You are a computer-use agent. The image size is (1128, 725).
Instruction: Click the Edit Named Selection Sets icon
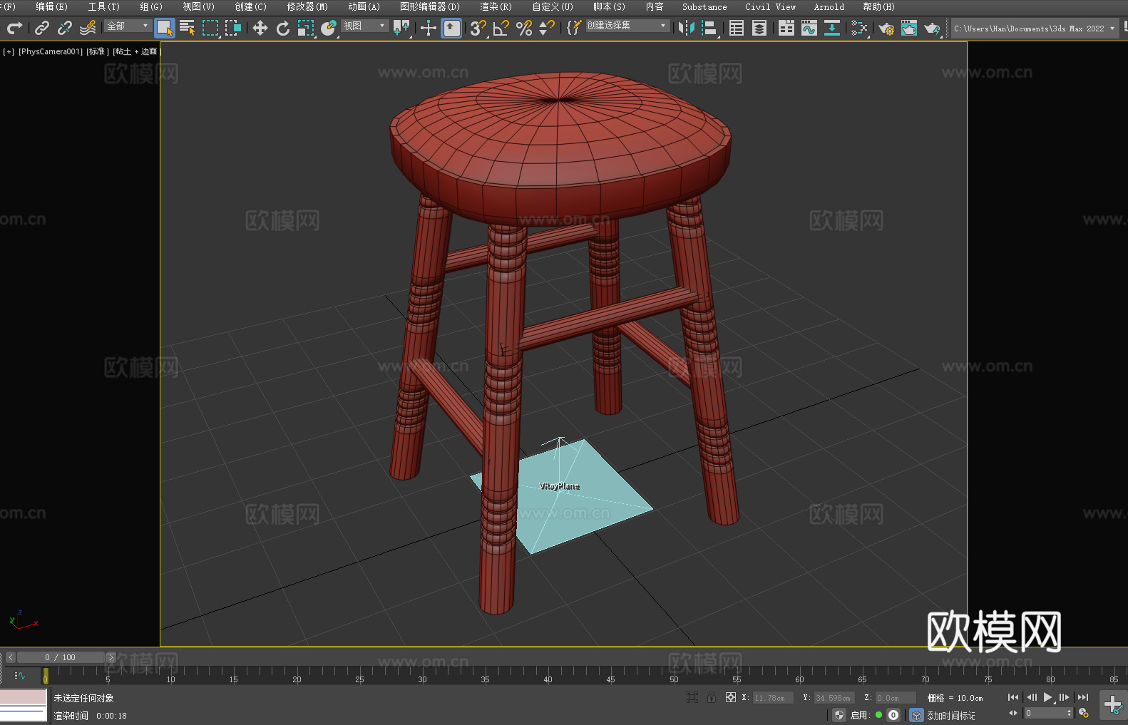pos(574,28)
